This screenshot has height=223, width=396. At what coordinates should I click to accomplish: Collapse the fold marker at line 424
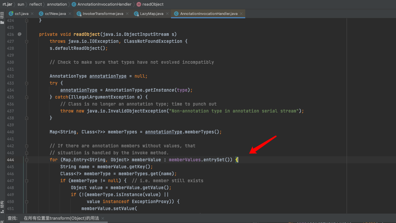coord(27,21)
